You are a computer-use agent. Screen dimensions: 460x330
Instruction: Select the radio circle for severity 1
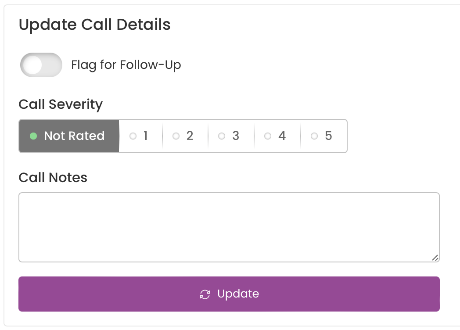pyautogui.click(x=133, y=136)
